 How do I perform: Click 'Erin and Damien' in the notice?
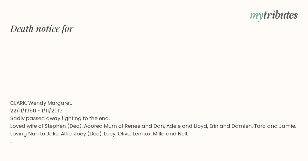point(230,126)
